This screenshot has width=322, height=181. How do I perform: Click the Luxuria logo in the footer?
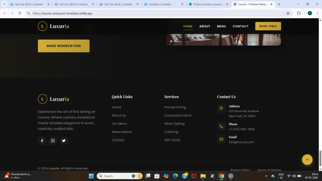click(x=54, y=99)
